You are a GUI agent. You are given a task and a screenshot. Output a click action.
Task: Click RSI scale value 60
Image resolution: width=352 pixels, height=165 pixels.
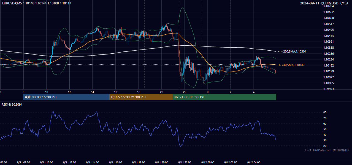[x=325, y=123]
